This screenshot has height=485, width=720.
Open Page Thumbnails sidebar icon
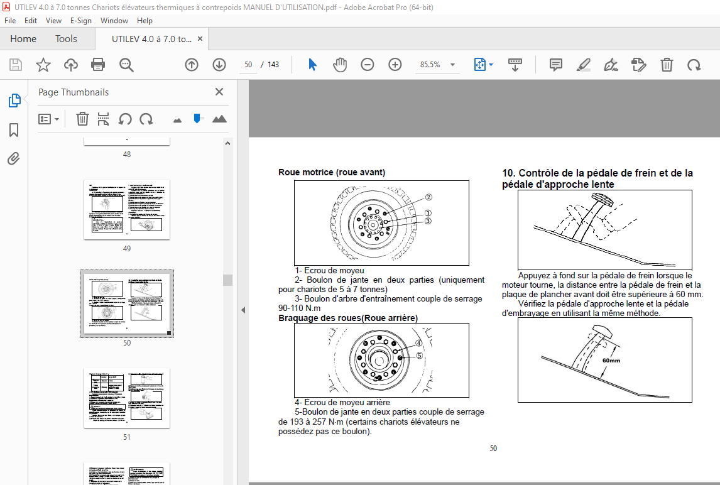[14, 100]
